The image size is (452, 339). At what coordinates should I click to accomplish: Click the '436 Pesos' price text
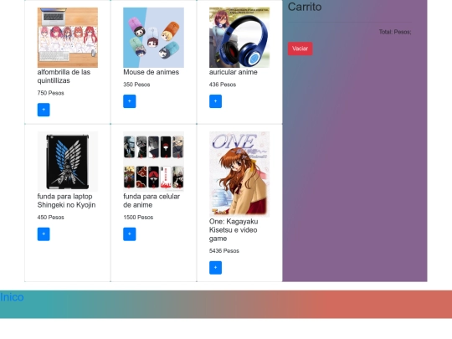click(x=223, y=85)
